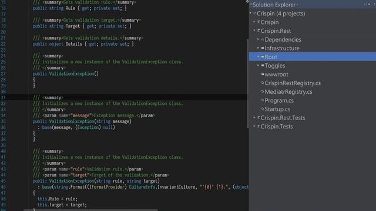The height and width of the screenshot is (211, 376).
Task: Select 'Crispin (4 projects)' solution row
Action: (313, 13)
